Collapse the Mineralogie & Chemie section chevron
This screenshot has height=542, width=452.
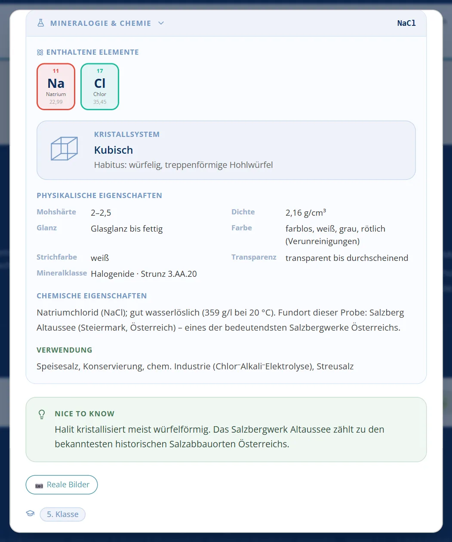point(161,23)
